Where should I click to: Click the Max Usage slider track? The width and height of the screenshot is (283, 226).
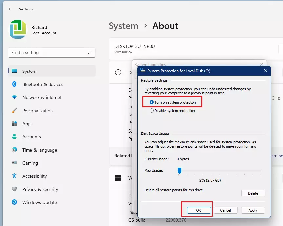(x=220, y=170)
